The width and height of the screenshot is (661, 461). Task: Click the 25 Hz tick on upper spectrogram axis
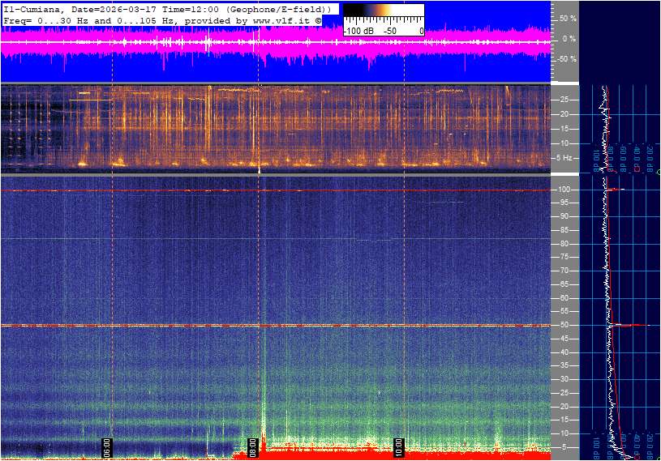[564, 100]
